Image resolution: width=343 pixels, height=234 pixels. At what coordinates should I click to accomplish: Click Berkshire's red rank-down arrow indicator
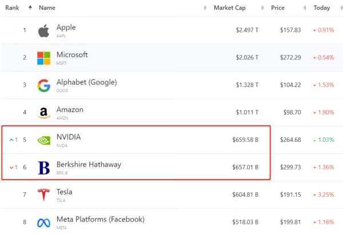point(12,168)
